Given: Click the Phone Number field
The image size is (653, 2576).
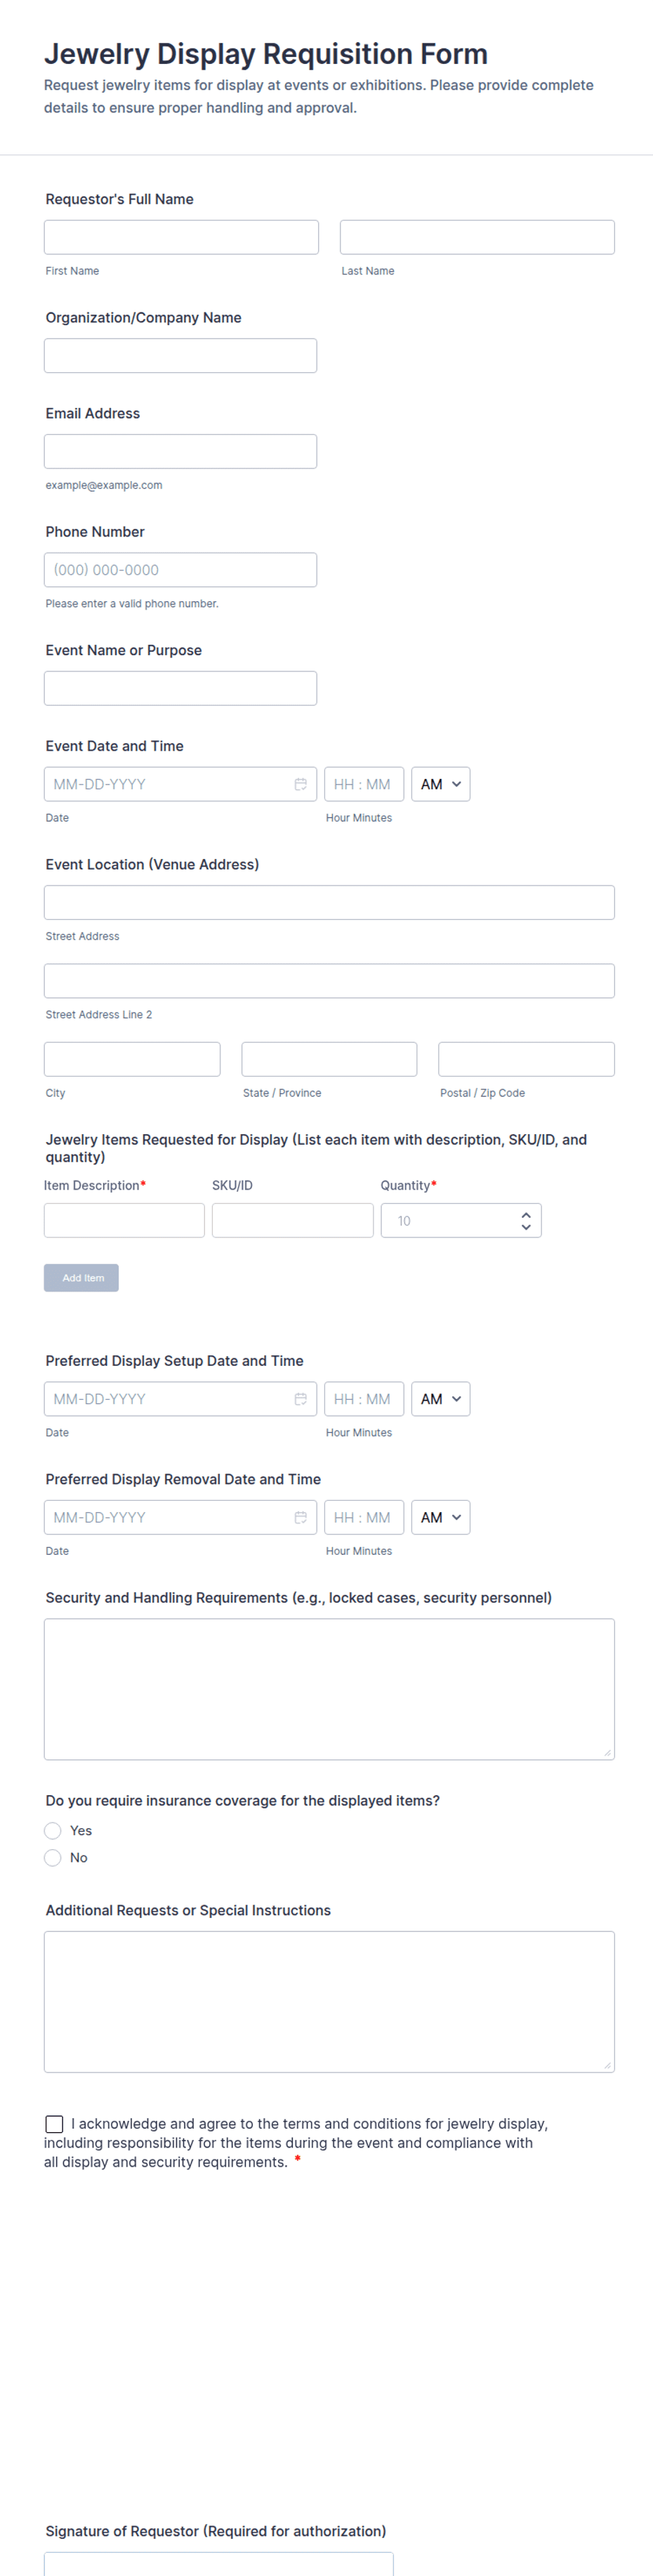Looking at the screenshot, I should pos(180,570).
